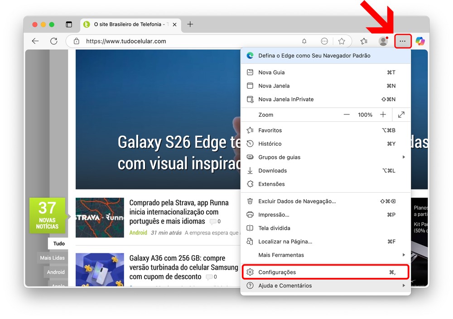Open the Galaxy A36 article thumbnail

point(100,270)
